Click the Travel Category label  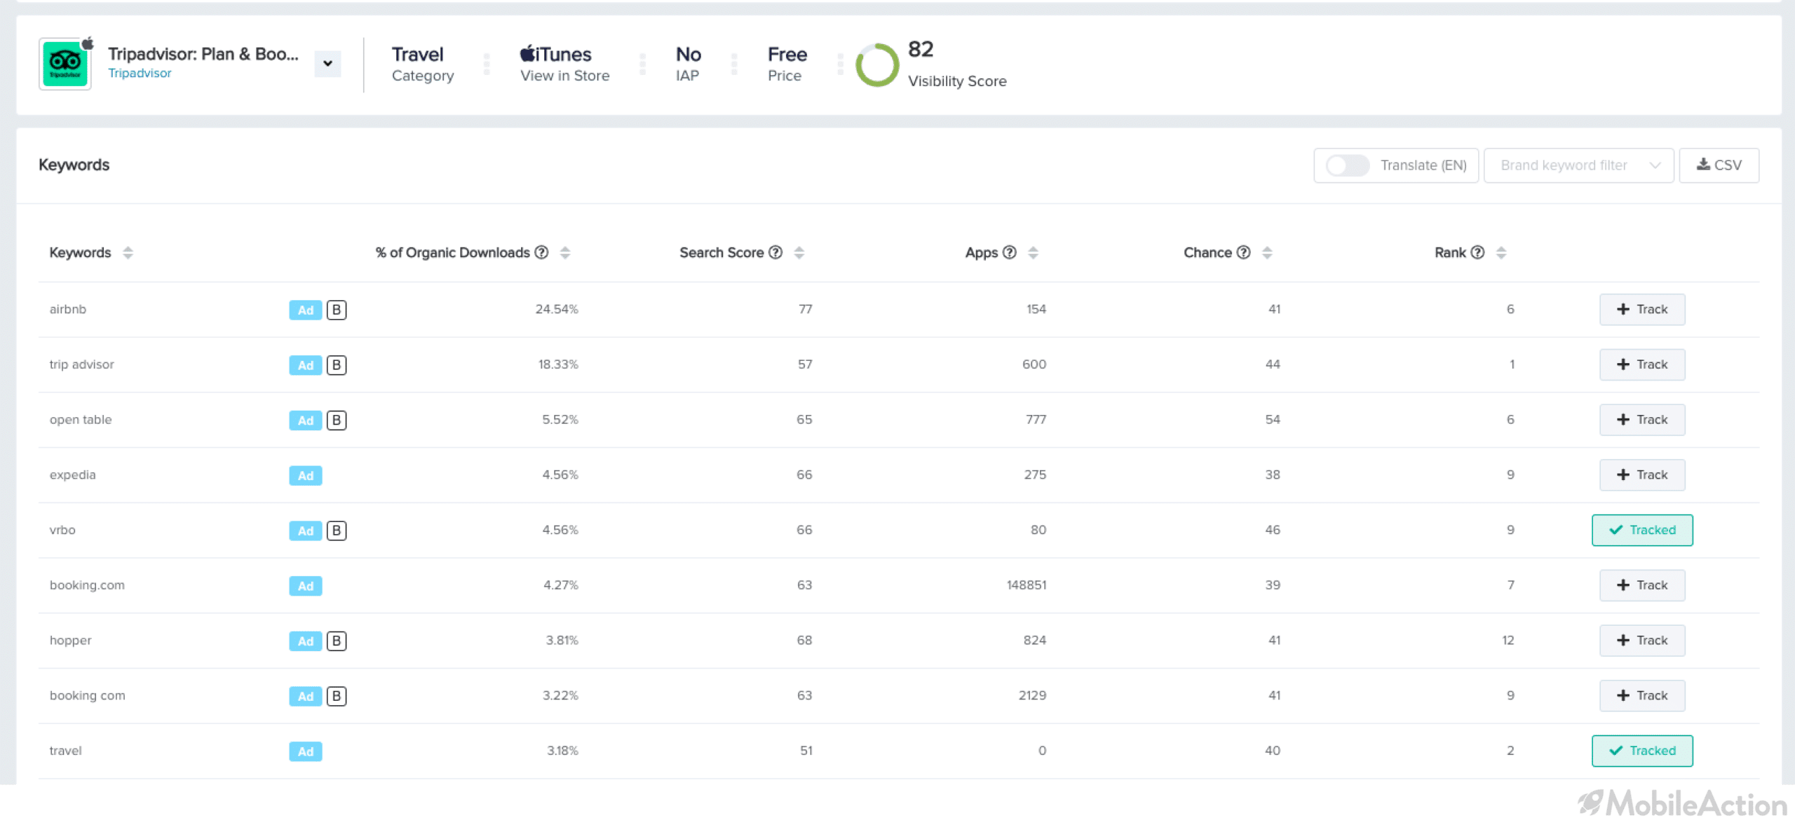click(423, 64)
